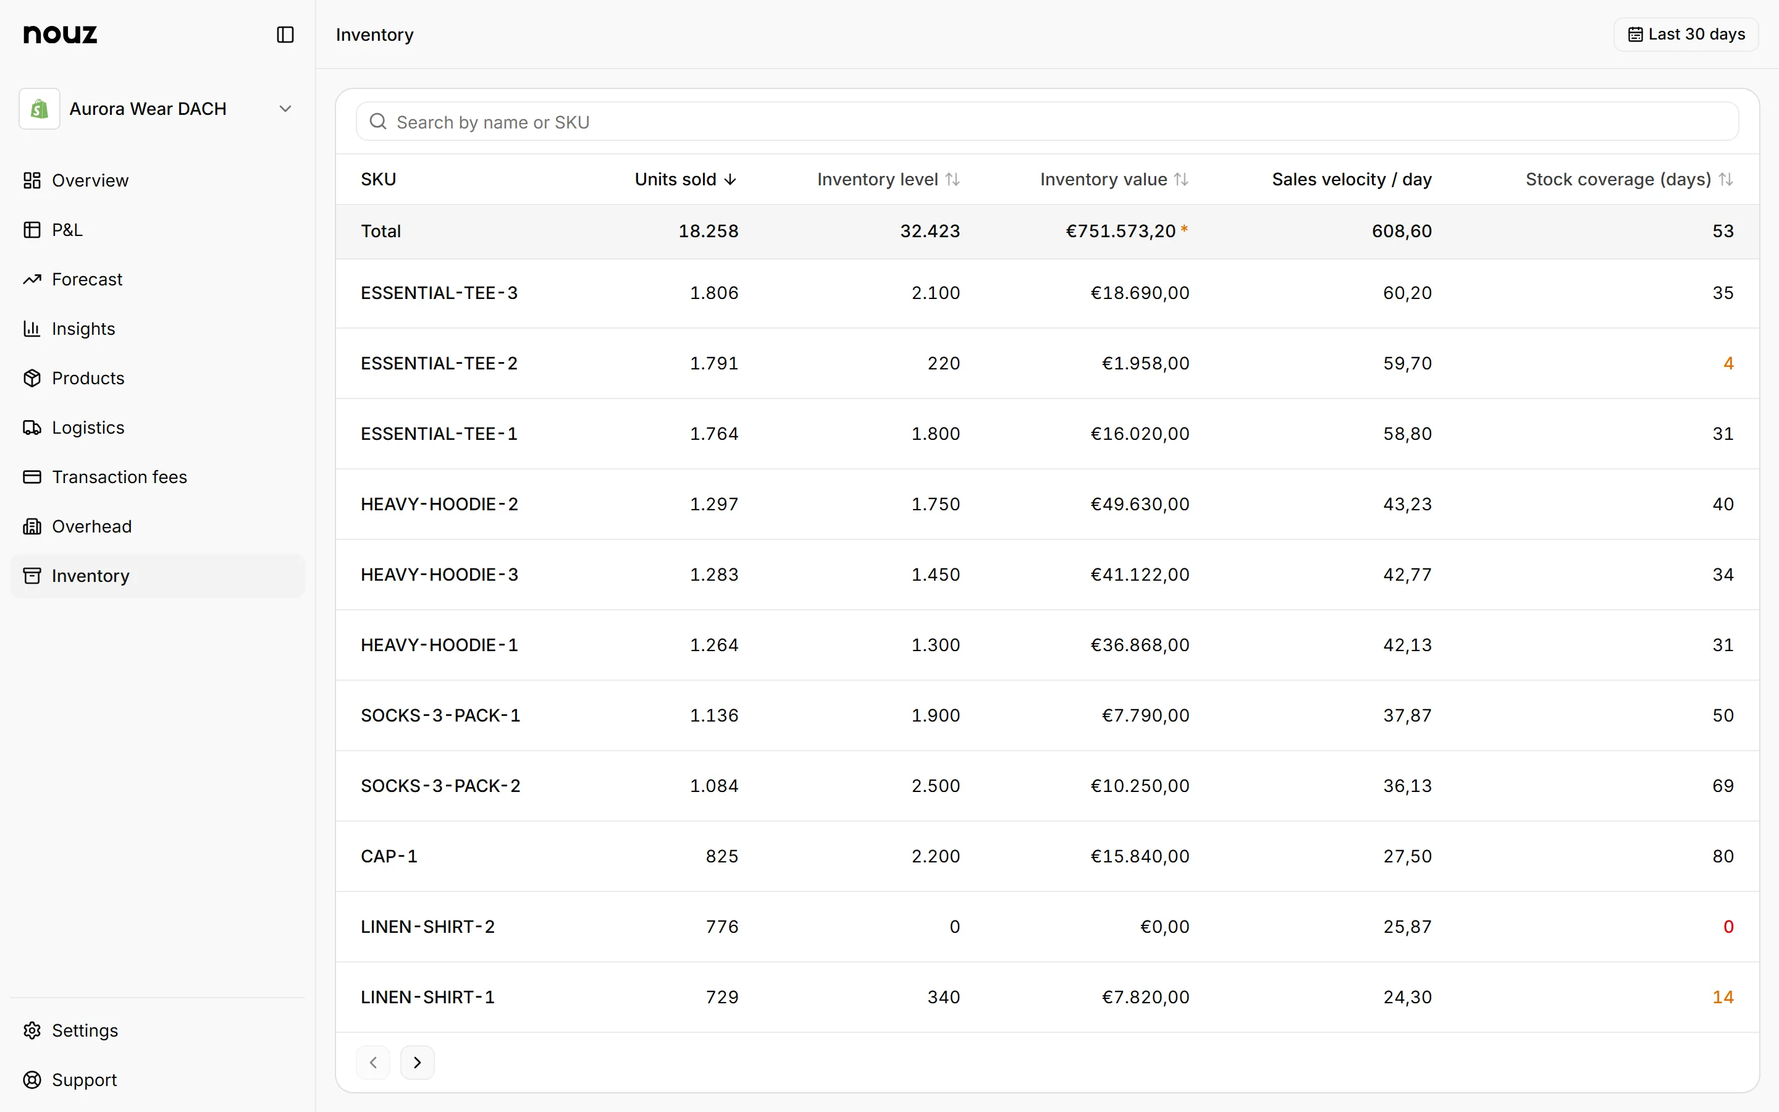Click the calendar icon in date filter
1779x1112 pixels.
[1635, 35]
